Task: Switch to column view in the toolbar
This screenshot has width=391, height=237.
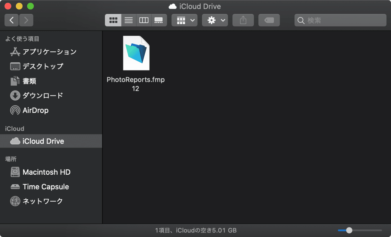Action: click(x=144, y=20)
